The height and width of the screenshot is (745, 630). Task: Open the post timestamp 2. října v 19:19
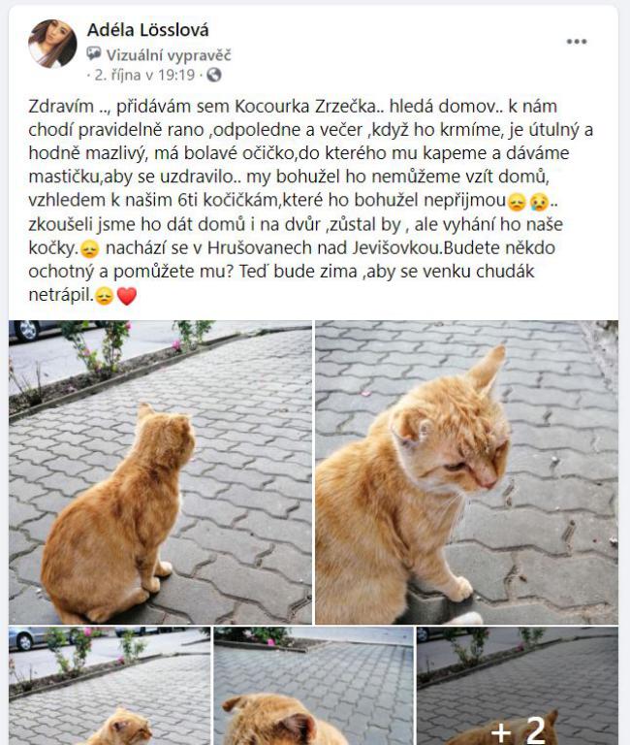point(144,75)
